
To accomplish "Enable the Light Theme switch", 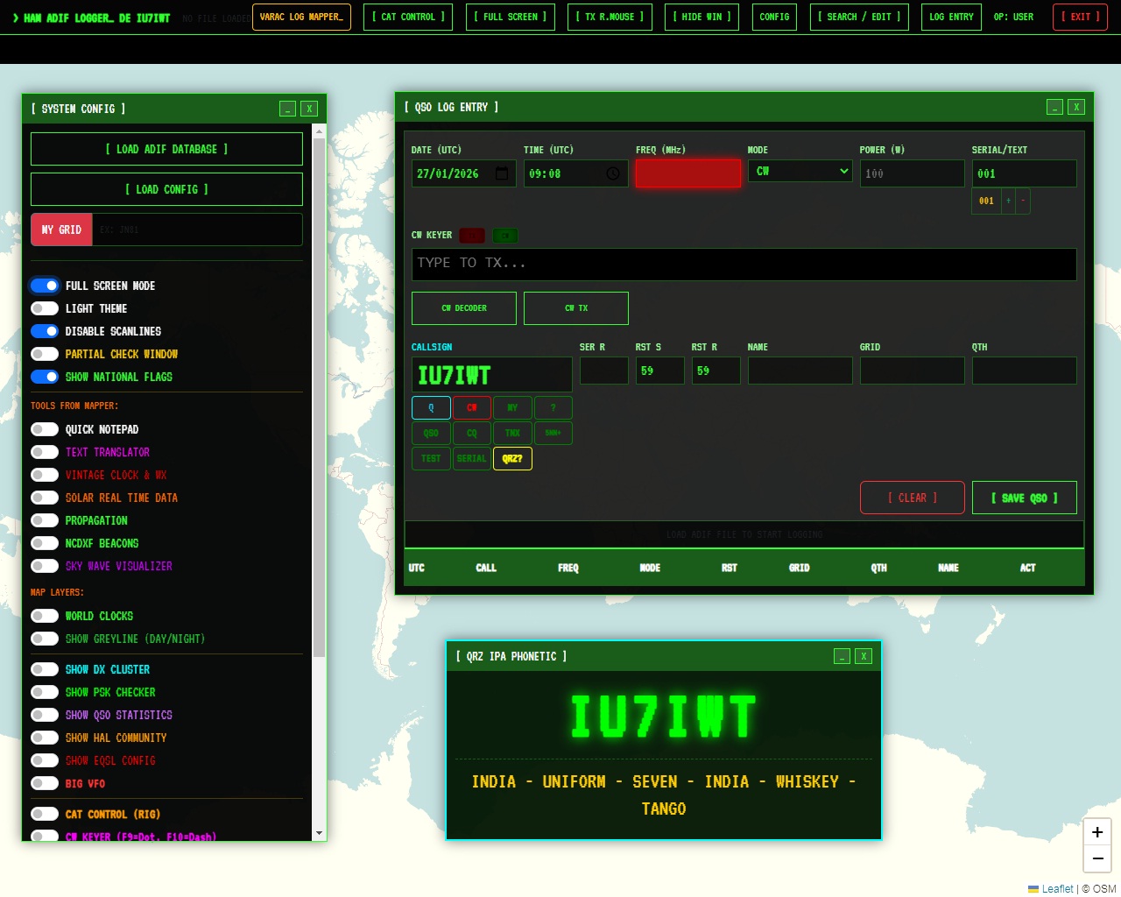I will tap(45, 308).
